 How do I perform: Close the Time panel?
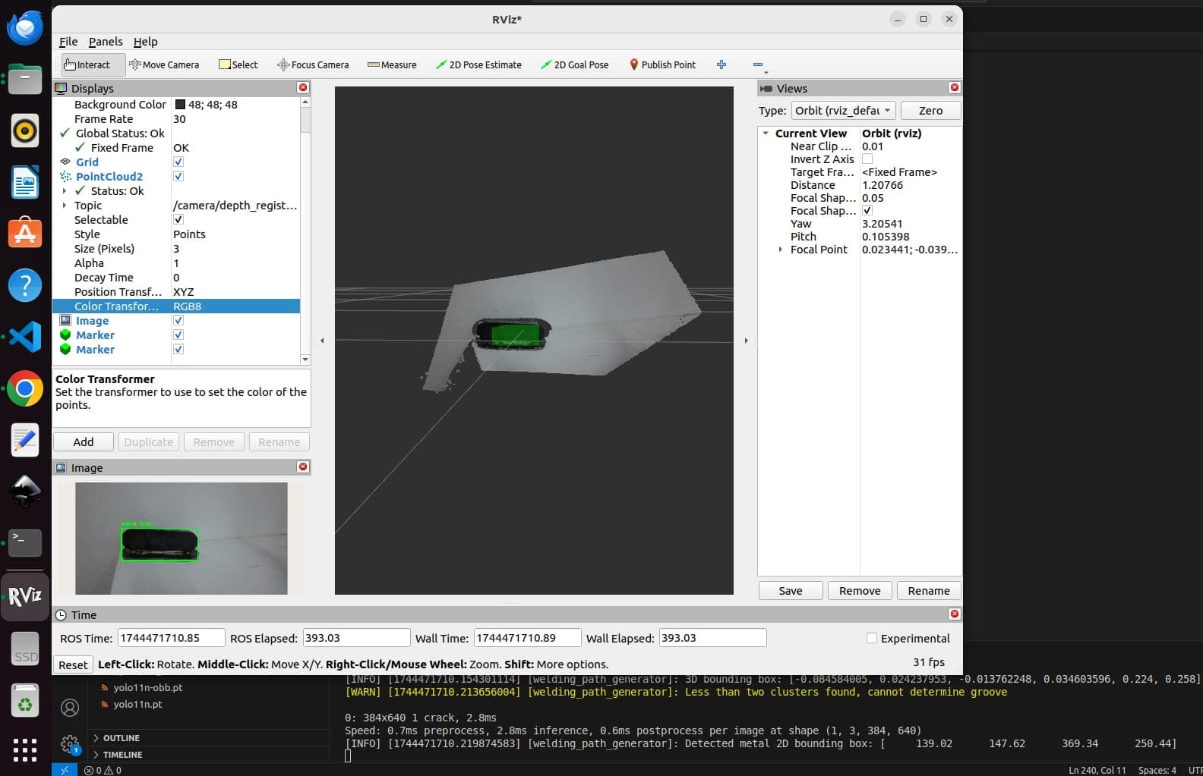tap(955, 614)
